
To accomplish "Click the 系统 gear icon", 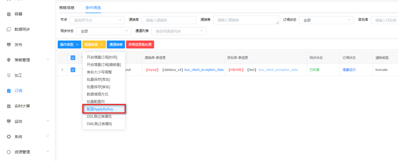I will click(x=9, y=137).
